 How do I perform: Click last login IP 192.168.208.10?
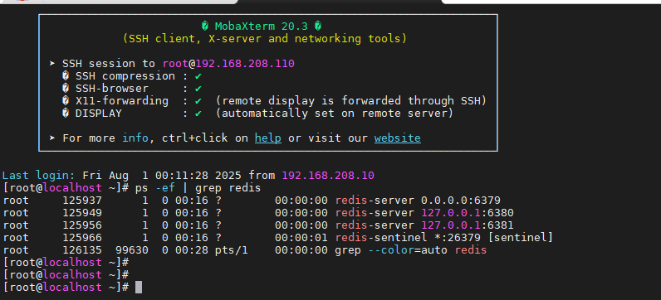(328, 176)
